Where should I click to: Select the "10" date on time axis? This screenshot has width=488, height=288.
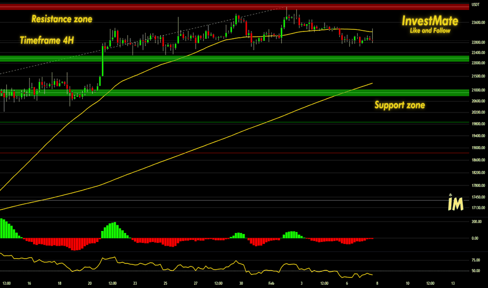click(x=407, y=283)
